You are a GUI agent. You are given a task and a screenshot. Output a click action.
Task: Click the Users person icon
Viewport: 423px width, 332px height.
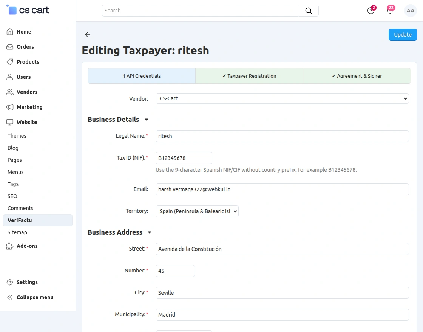click(x=10, y=77)
